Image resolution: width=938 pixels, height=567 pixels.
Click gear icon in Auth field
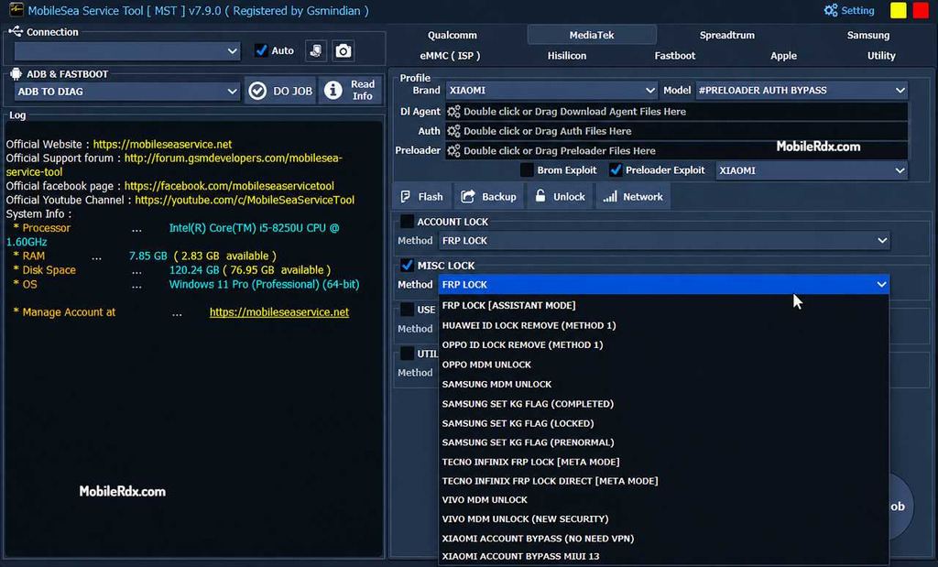(x=453, y=131)
